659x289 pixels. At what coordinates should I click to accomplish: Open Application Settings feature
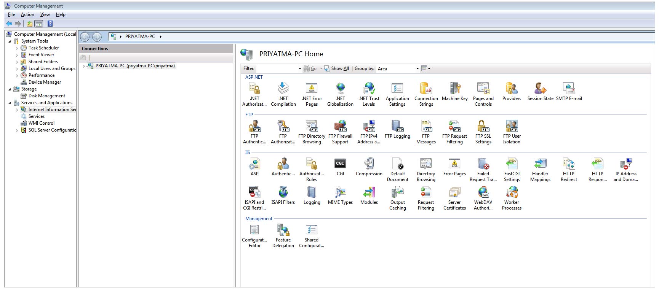point(397,94)
